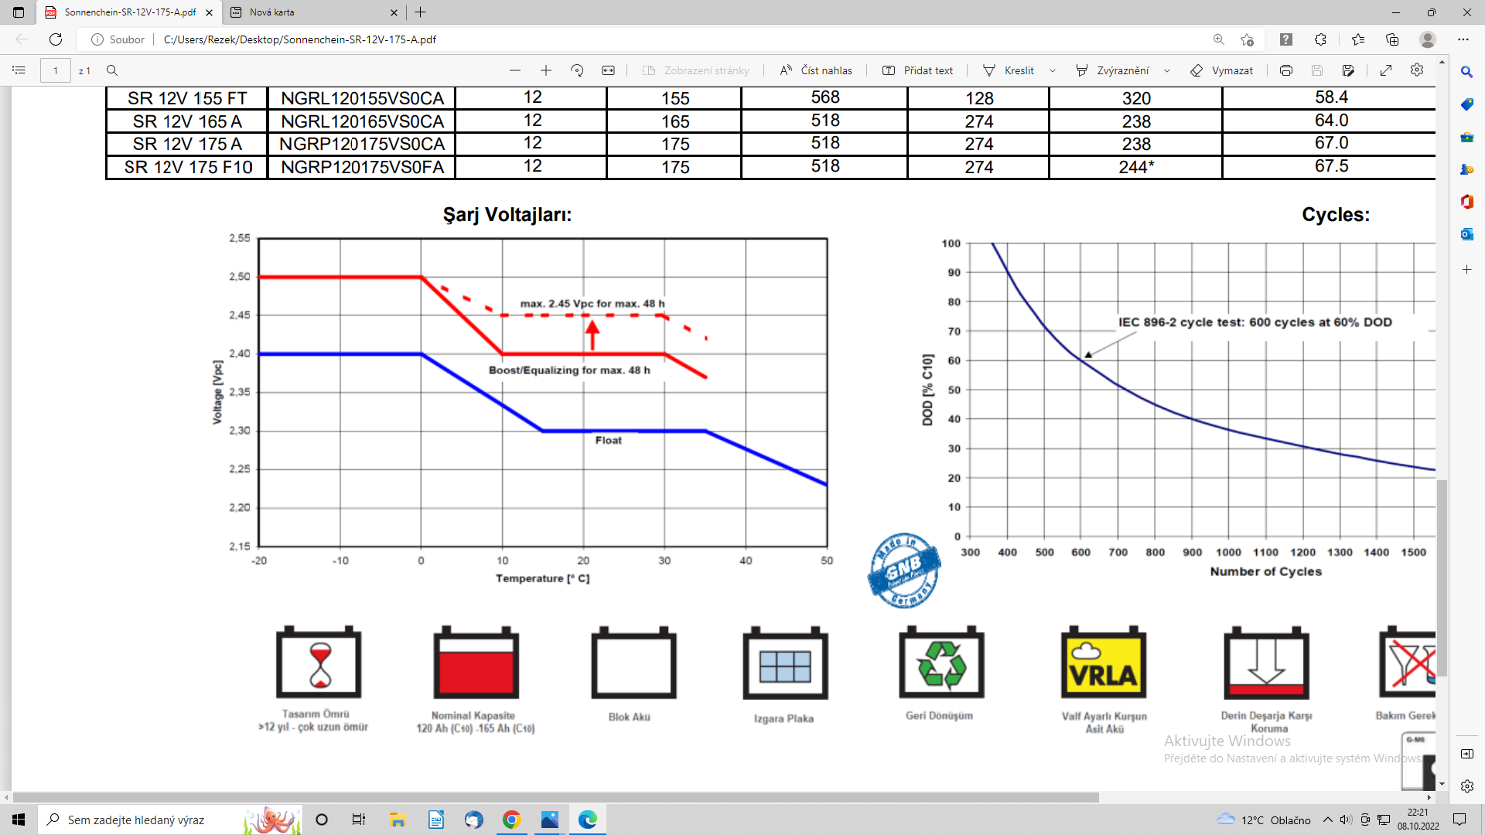Enter fullscreen view of PDF
The image size is (1485, 835).
pos(1386,70)
